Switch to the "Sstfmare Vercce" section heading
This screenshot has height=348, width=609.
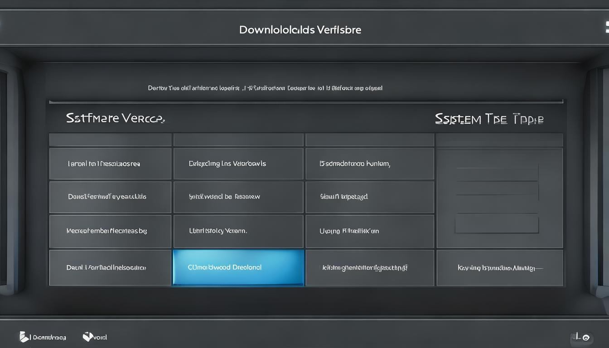(115, 119)
